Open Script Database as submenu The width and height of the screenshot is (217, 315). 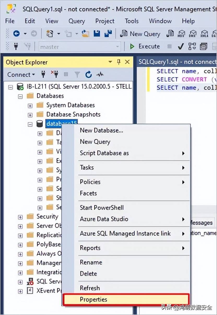coord(126,153)
